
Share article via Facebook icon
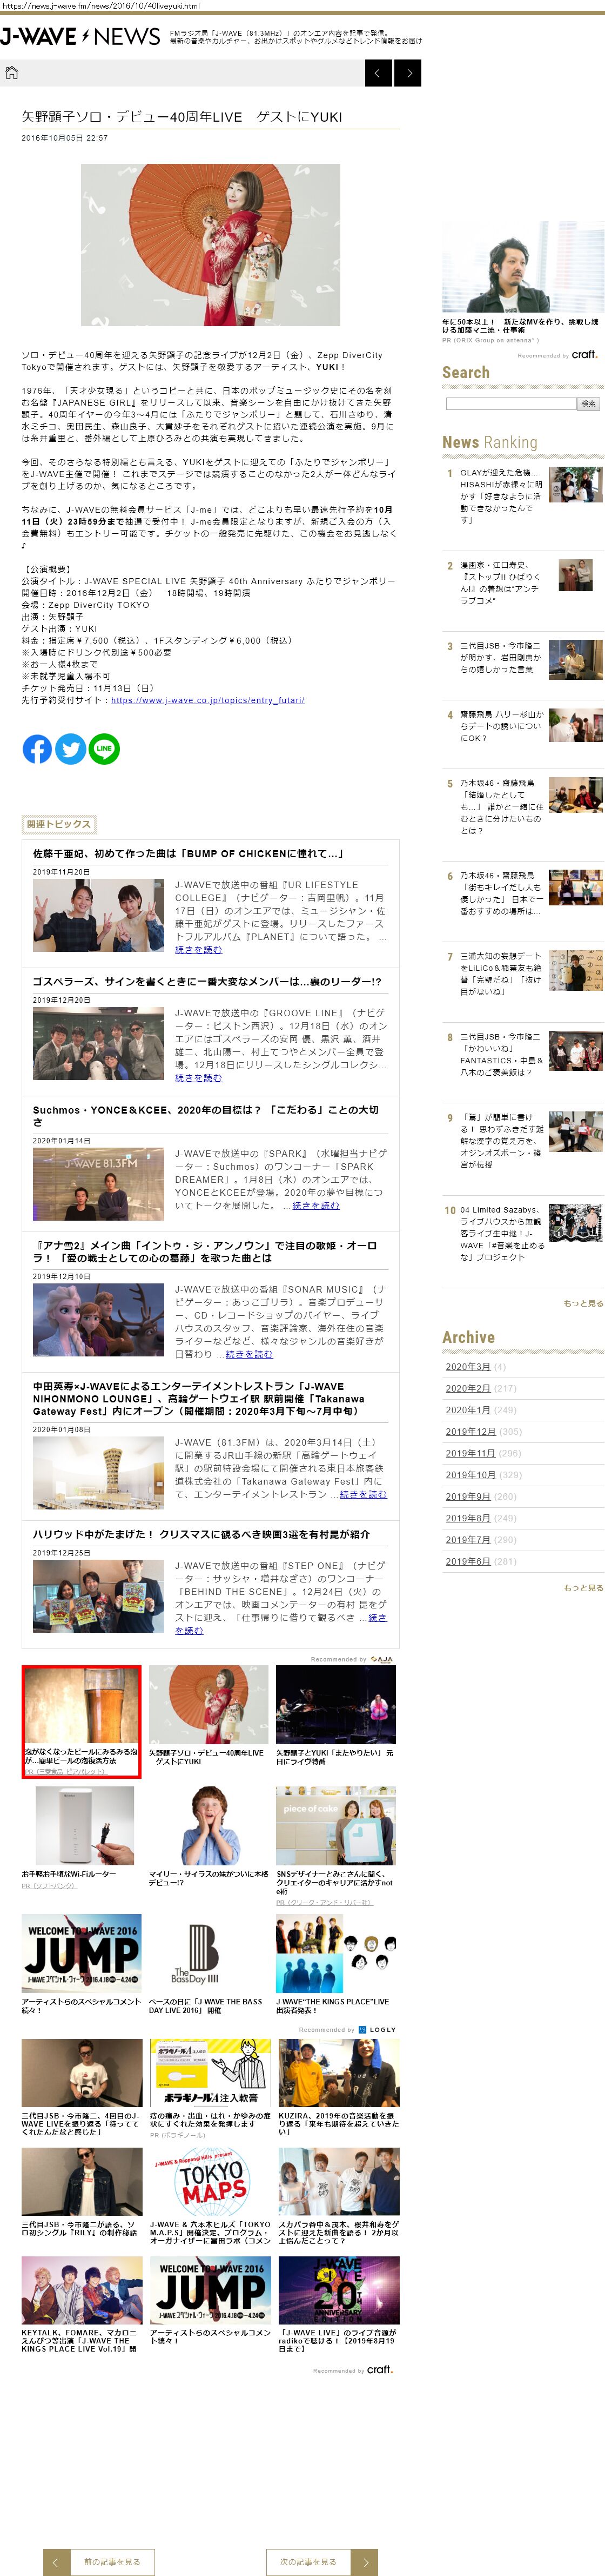pos(37,749)
